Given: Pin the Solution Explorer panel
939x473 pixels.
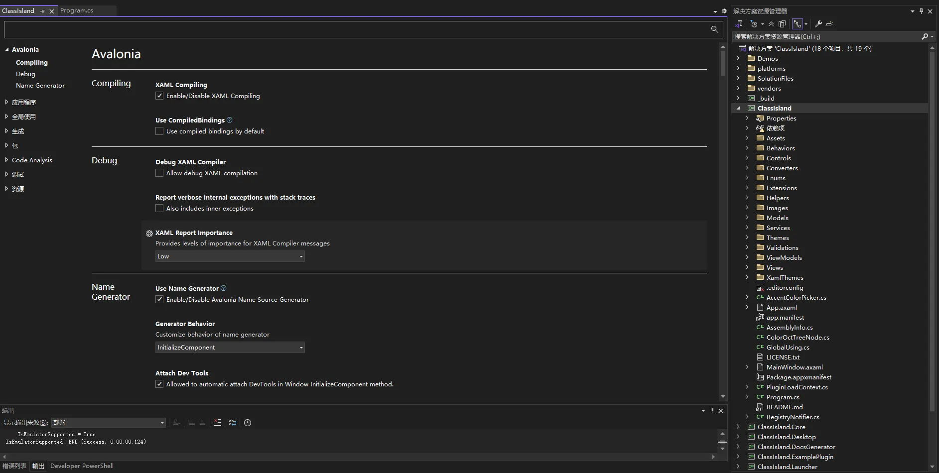Looking at the screenshot, I should pos(921,11).
